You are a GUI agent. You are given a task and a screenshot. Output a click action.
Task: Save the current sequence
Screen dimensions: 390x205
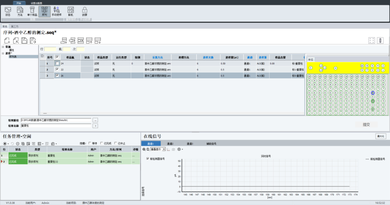[25, 40]
